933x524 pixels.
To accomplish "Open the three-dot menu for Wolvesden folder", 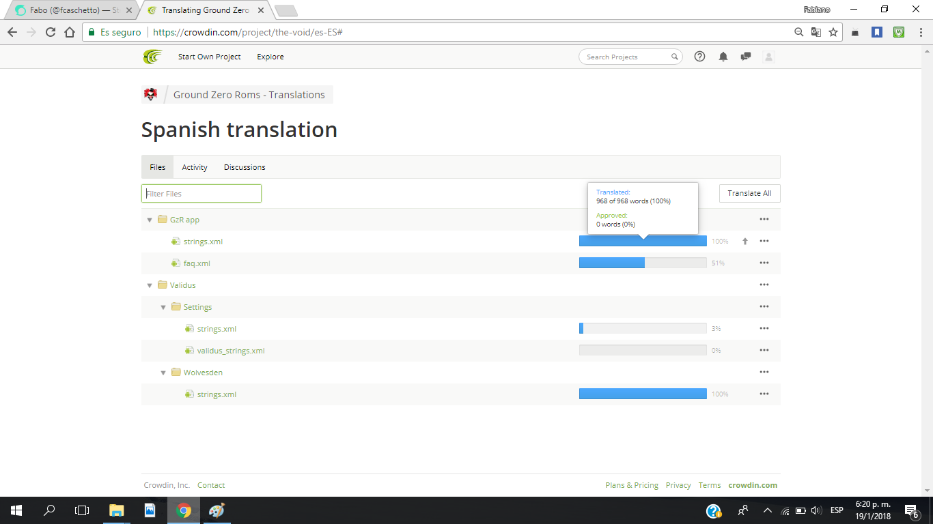I will pos(764,373).
